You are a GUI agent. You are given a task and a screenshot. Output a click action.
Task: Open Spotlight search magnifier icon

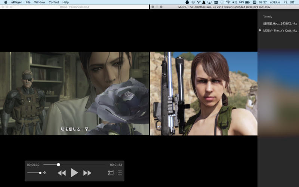pyautogui.click(x=286, y=2)
